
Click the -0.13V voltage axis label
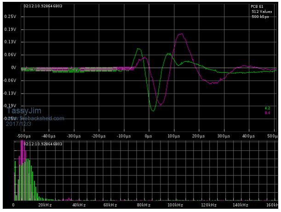[x=10, y=94]
